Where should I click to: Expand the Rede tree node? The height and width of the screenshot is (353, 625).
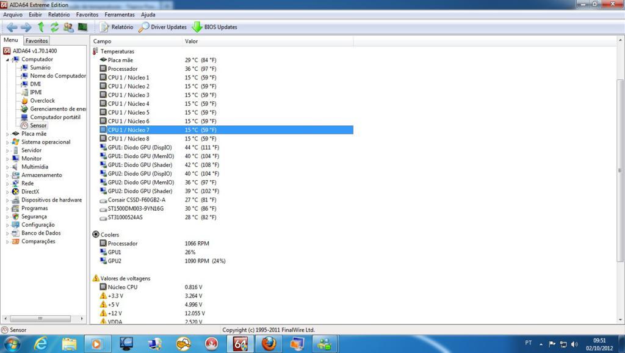click(7, 183)
